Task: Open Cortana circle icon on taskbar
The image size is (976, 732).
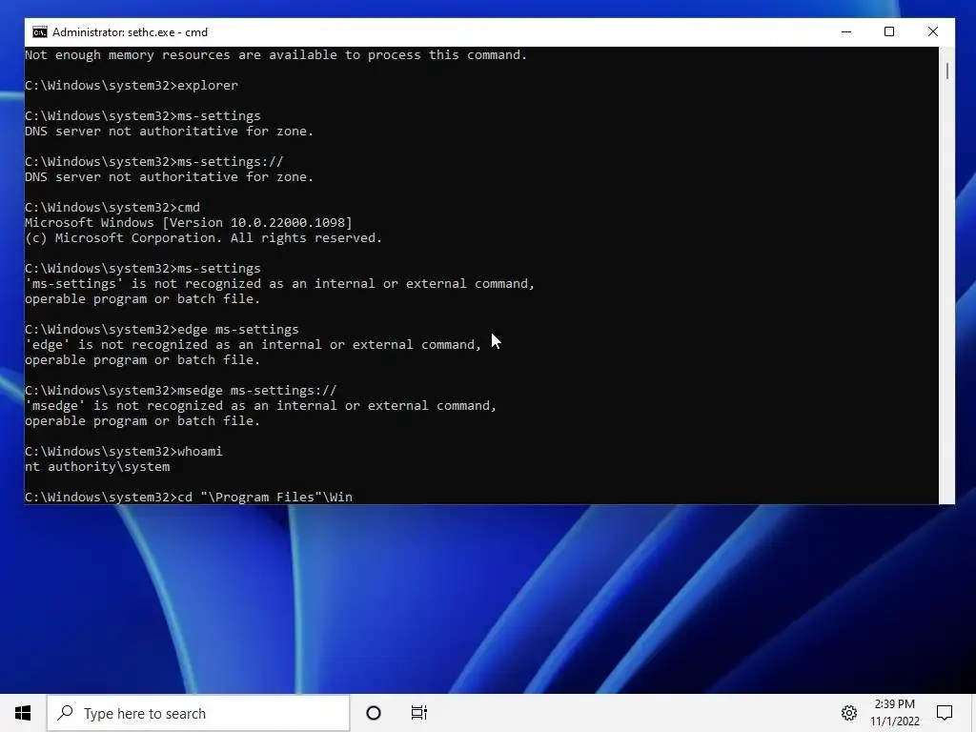Action: (x=374, y=713)
